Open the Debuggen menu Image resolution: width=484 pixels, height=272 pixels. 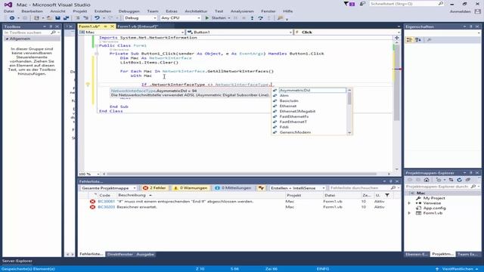[129, 11]
